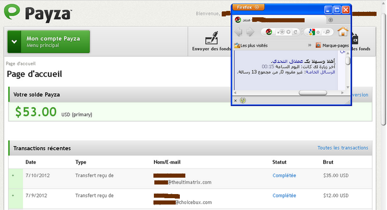Go forward in Firefox window
387x210 pixels.
tap(250, 32)
